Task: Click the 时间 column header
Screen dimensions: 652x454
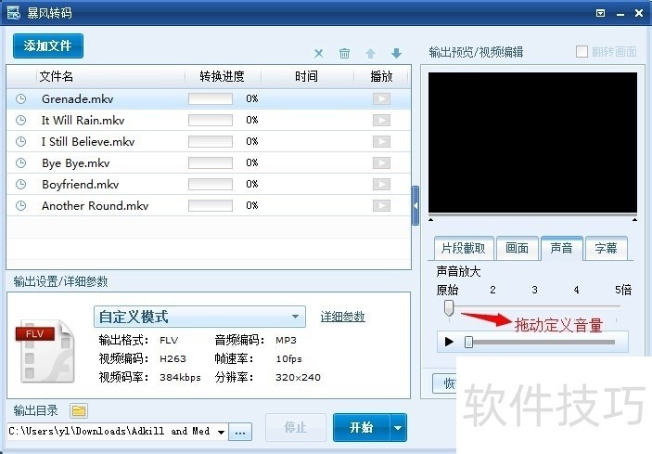Action: click(306, 76)
